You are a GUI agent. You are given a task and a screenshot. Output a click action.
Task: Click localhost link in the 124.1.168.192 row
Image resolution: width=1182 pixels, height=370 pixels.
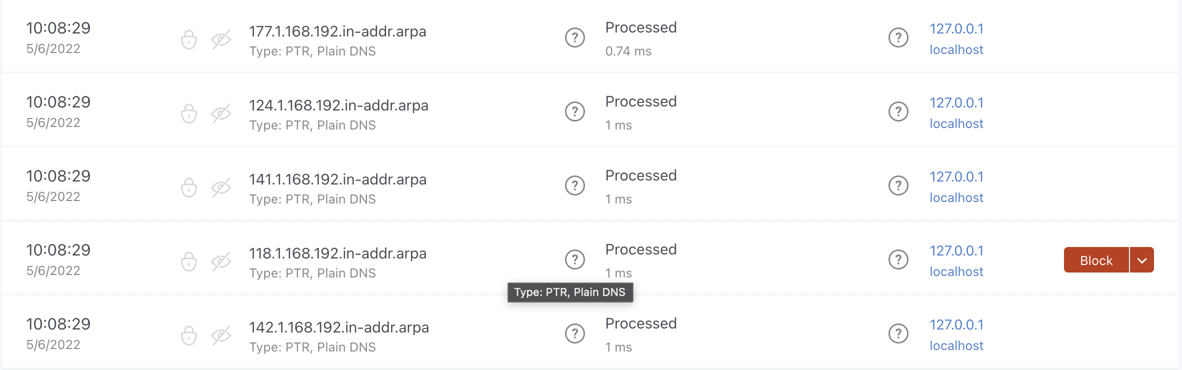click(x=956, y=124)
